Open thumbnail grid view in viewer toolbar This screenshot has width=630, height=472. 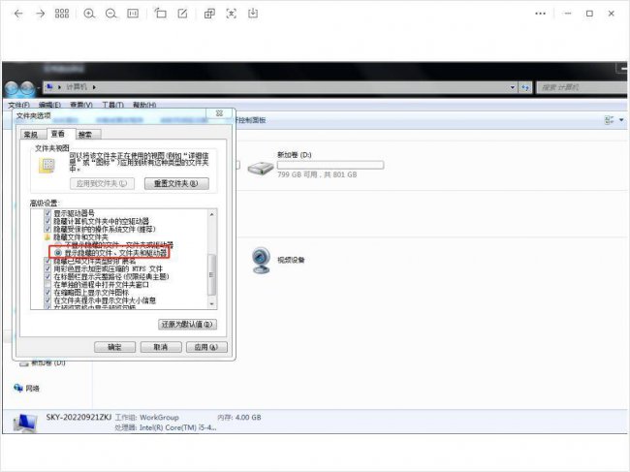click(x=62, y=14)
